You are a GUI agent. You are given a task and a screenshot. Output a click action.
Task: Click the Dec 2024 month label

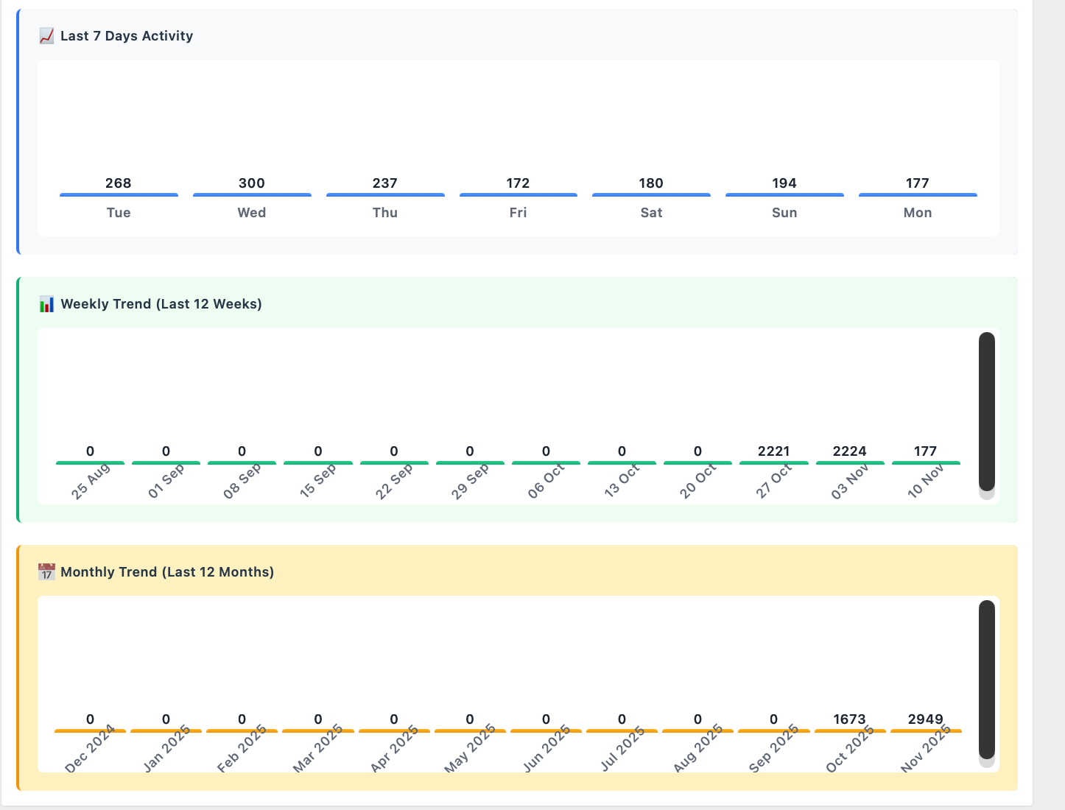(91, 749)
